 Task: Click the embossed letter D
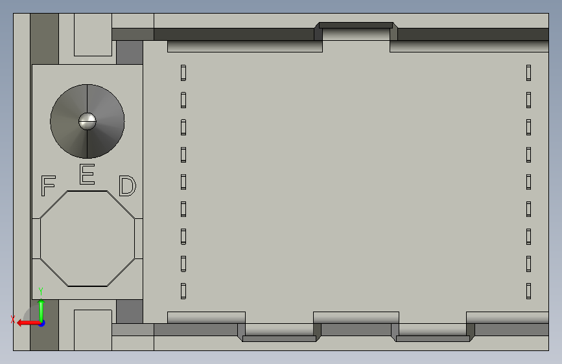point(127,186)
